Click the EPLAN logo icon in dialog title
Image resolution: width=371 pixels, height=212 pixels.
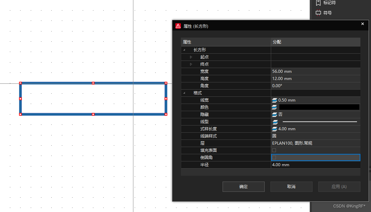[x=178, y=26]
